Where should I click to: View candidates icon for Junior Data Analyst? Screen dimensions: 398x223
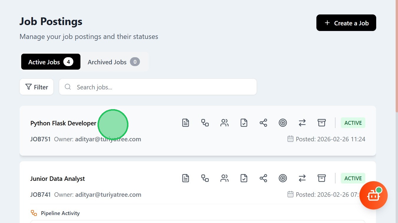224,178
